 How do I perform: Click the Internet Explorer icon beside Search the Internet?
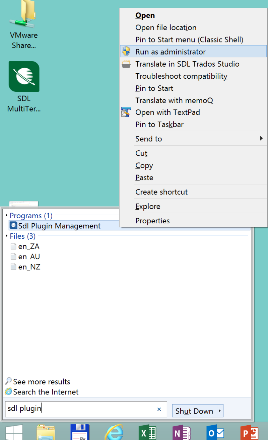point(8,391)
